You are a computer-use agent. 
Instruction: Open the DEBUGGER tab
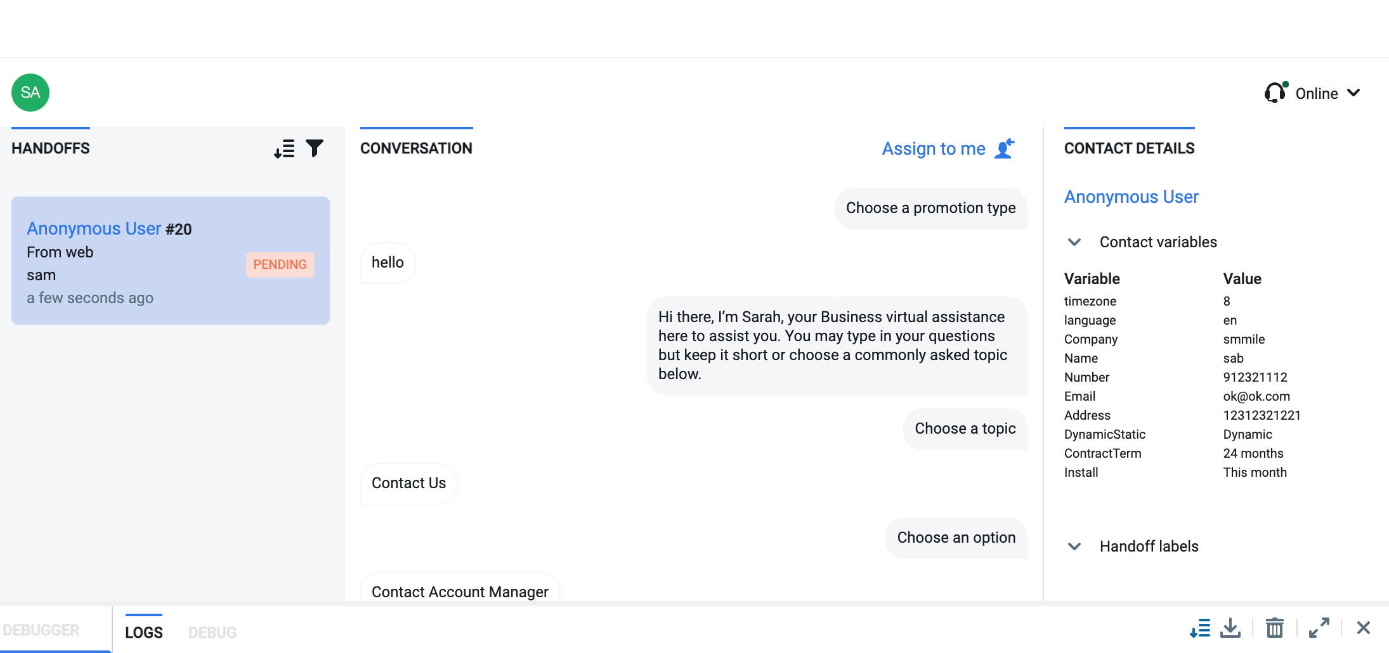[42, 630]
